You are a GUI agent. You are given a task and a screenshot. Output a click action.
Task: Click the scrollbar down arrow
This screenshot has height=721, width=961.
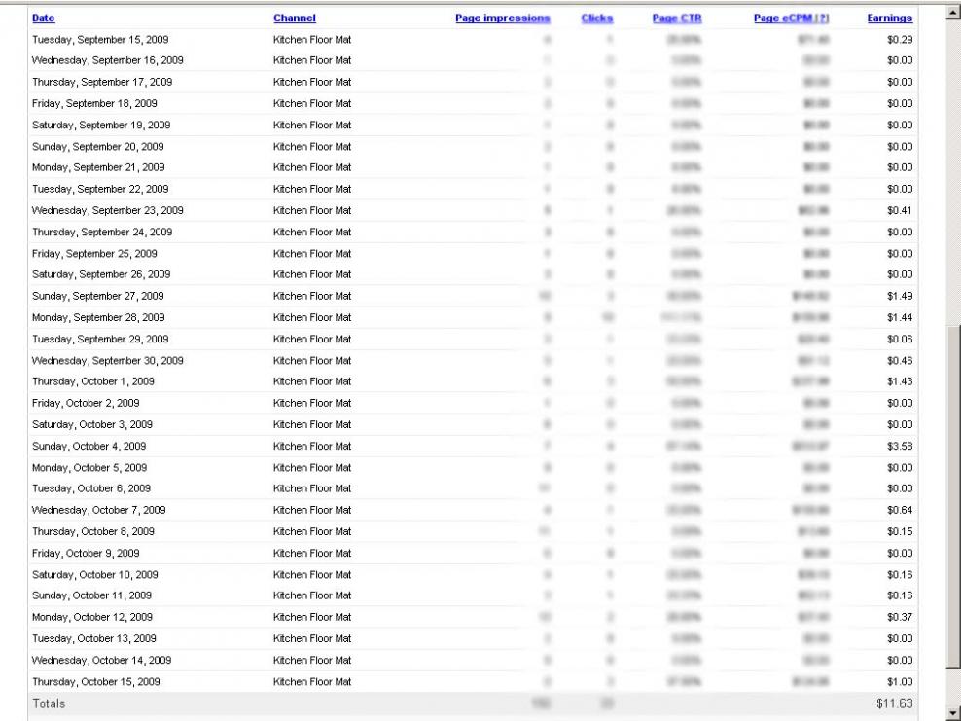[952, 713]
